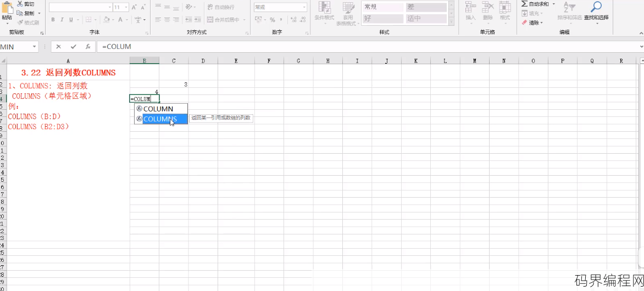Click Format as Table (套用表格格式)
The height and width of the screenshot is (291, 644).
pos(348,14)
